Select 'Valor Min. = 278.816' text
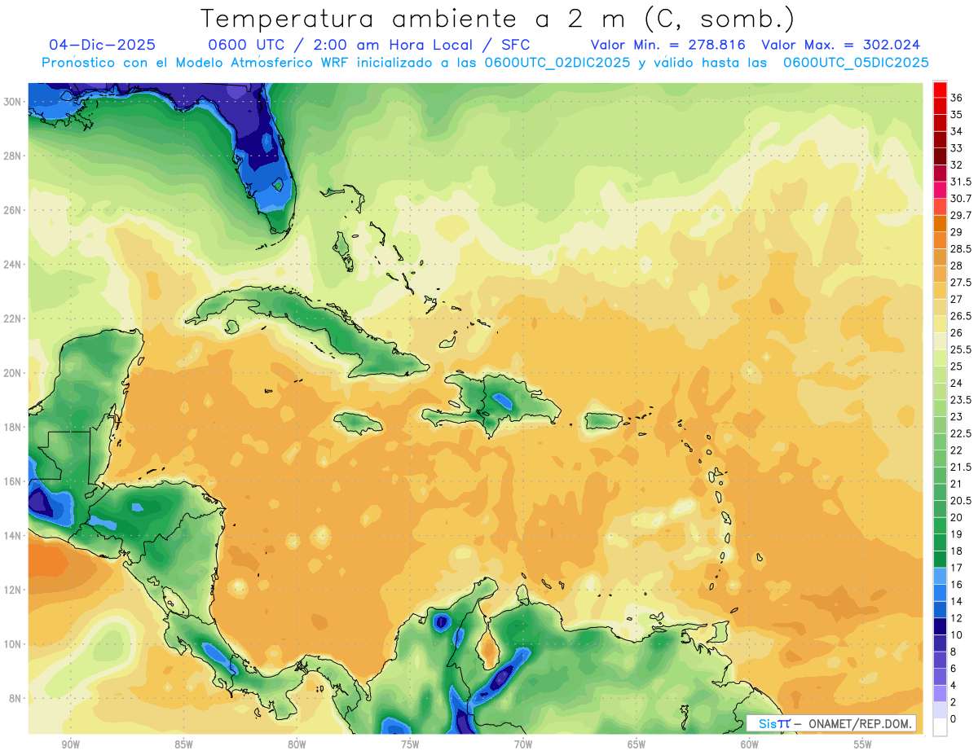 (668, 45)
